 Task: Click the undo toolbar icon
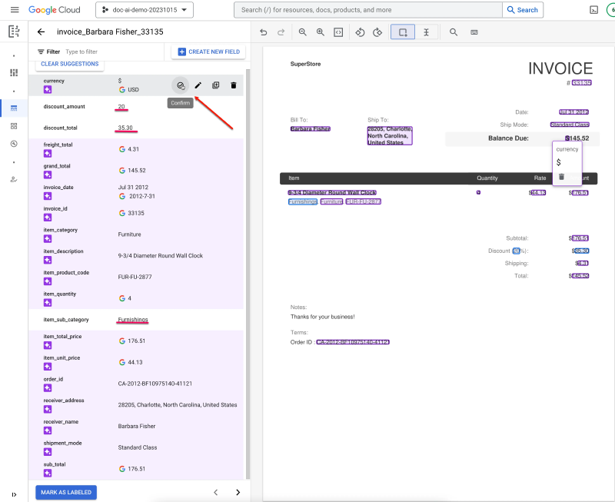click(263, 32)
